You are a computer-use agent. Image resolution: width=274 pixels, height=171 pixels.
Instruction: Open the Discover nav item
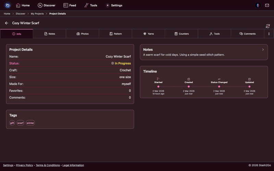[47, 5]
